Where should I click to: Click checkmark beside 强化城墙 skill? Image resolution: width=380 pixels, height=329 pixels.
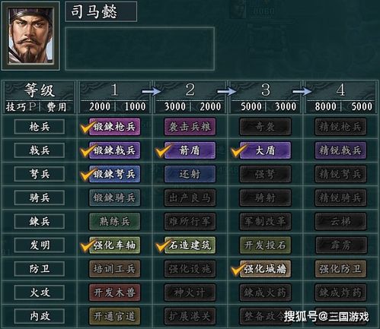238,269
